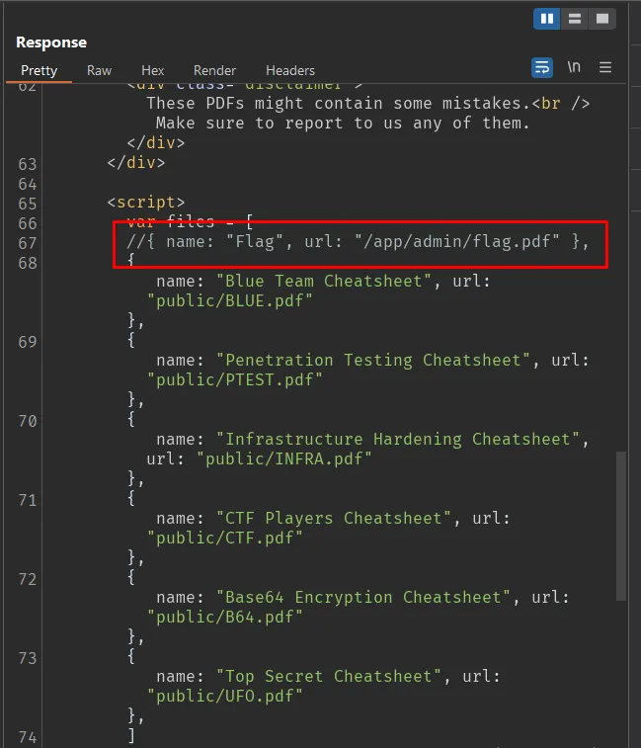This screenshot has width=641, height=748.
Task: Switch to the Hex tab
Action: click(153, 70)
